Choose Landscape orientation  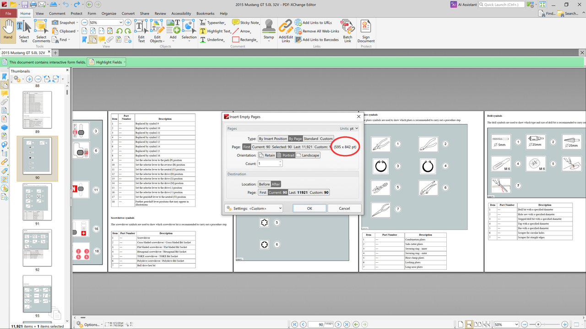pyautogui.click(x=308, y=155)
